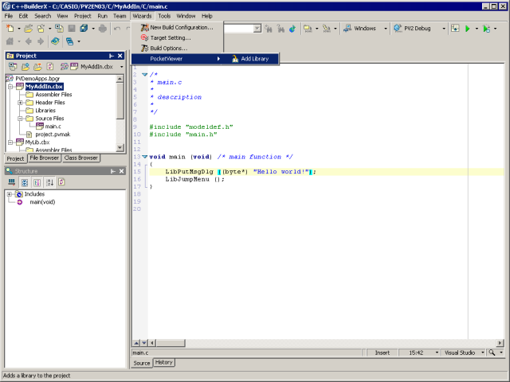Click the Rebuild project pencil icon

[326, 29]
